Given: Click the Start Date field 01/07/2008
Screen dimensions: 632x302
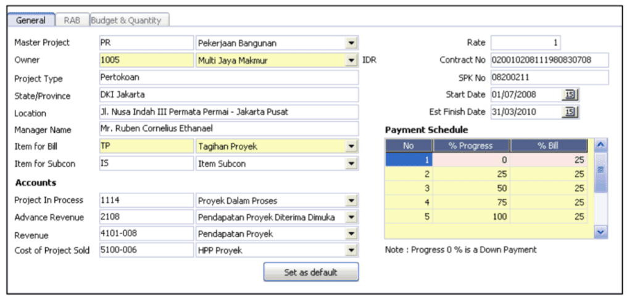Looking at the screenshot, I should pos(526,95).
